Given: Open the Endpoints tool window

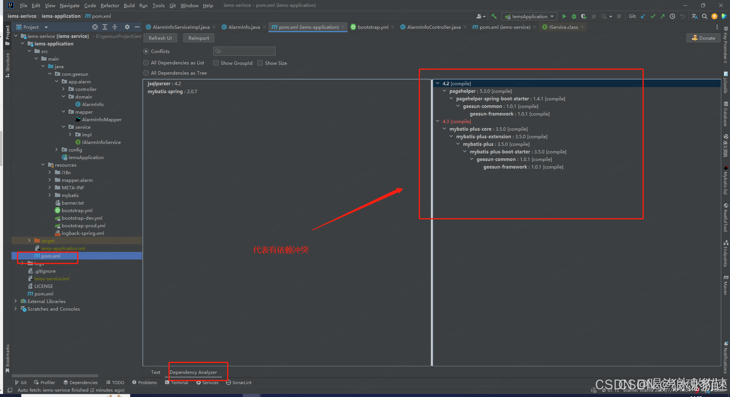Looking at the screenshot, I should pyautogui.click(x=726, y=253).
